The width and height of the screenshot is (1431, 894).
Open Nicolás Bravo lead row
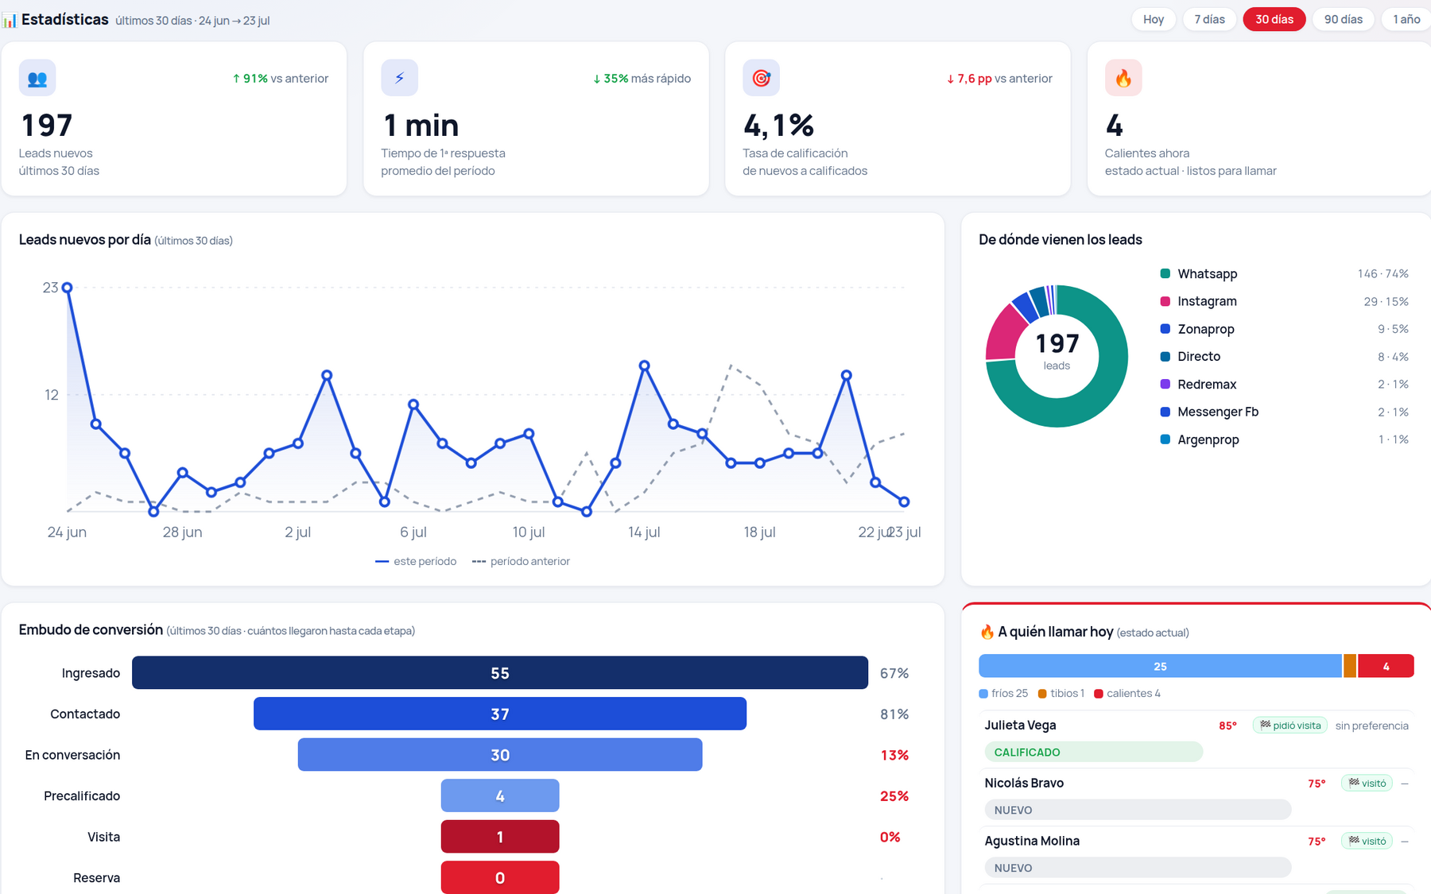pyautogui.click(x=1196, y=796)
